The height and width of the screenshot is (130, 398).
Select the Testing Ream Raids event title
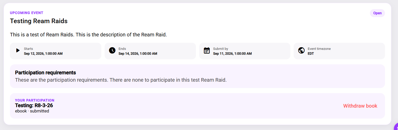39,21
